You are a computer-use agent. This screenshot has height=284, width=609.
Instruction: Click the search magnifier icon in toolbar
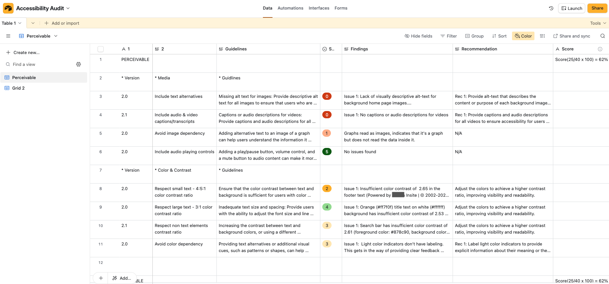coord(602,36)
